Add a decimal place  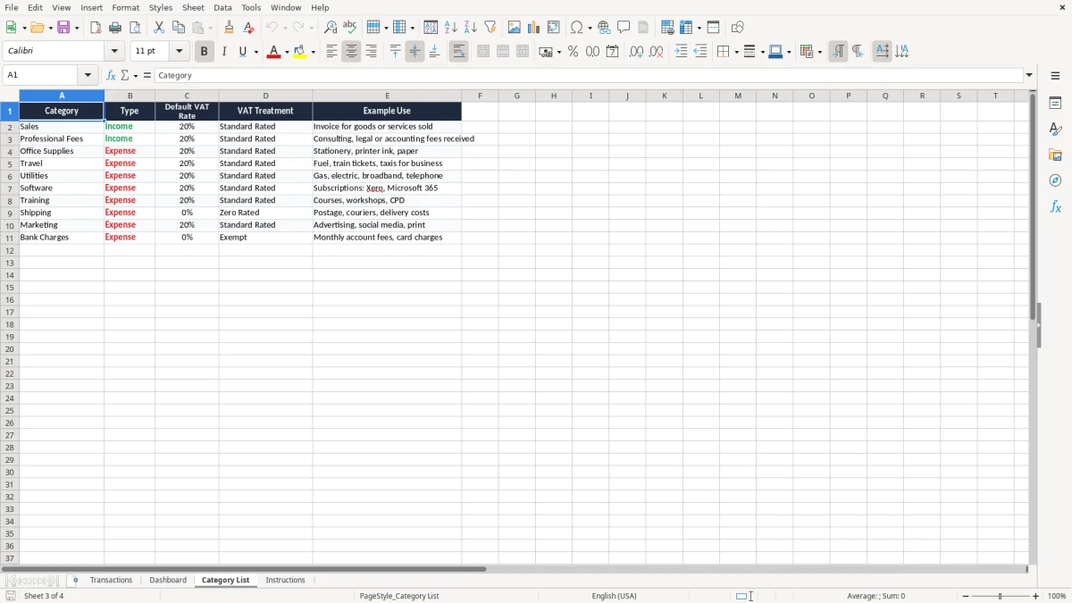pyautogui.click(x=637, y=52)
